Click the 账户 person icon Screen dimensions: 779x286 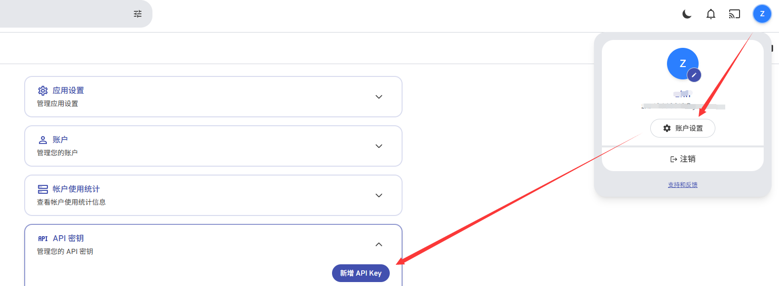tap(43, 140)
